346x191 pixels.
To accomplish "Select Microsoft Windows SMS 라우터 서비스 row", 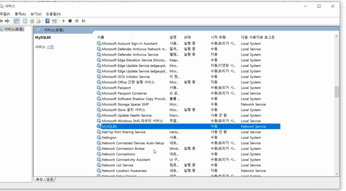I will tap(189, 121).
